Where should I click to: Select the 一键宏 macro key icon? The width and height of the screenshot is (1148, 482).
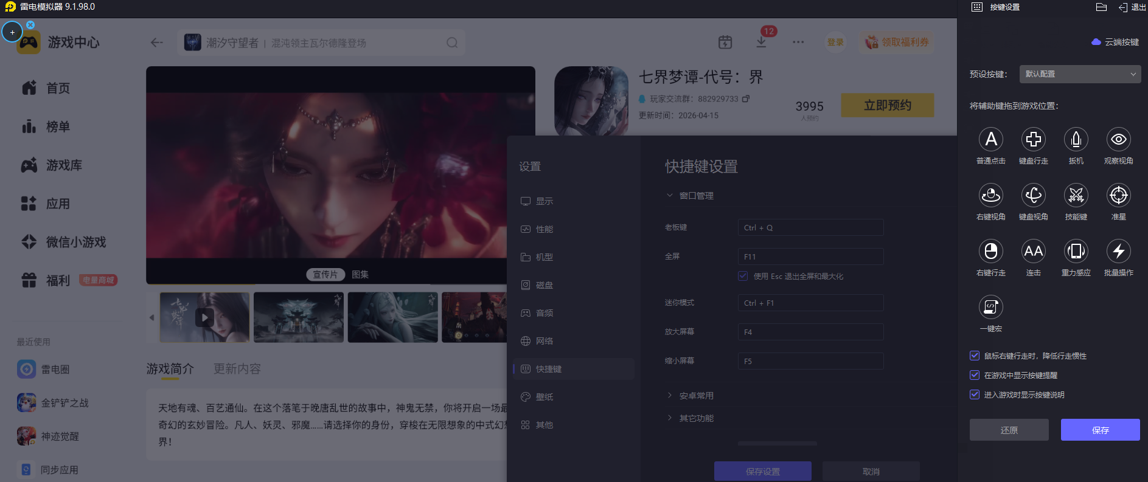pyautogui.click(x=990, y=307)
